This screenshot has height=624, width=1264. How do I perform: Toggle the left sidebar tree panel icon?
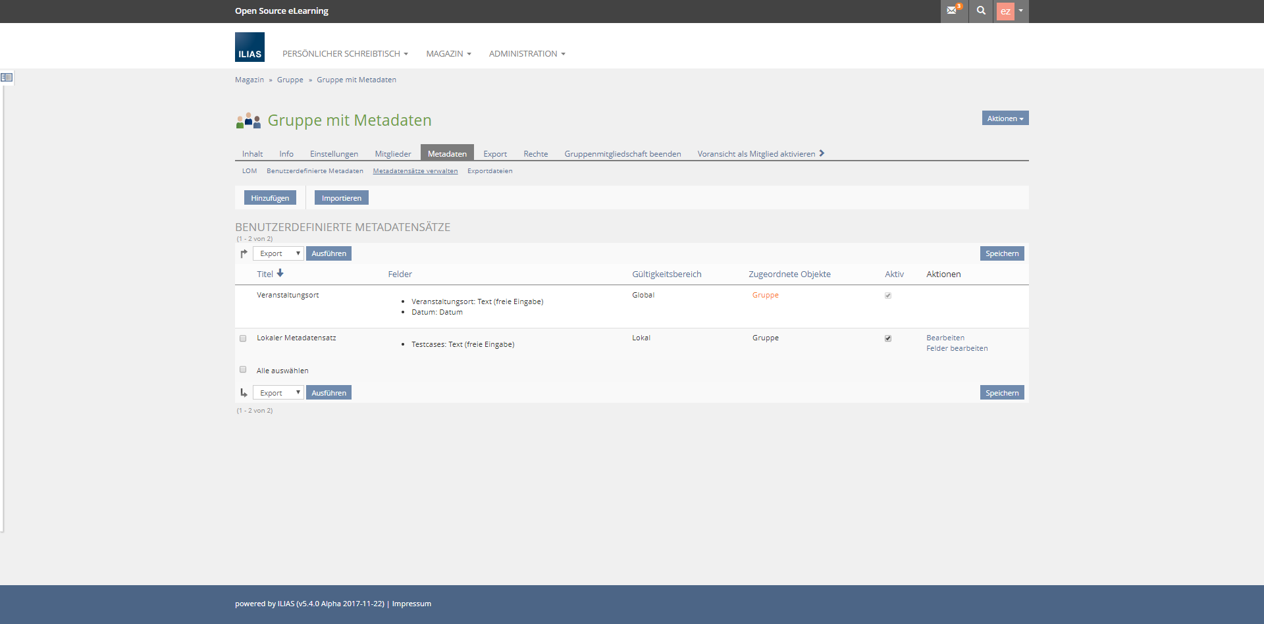pos(7,78)
